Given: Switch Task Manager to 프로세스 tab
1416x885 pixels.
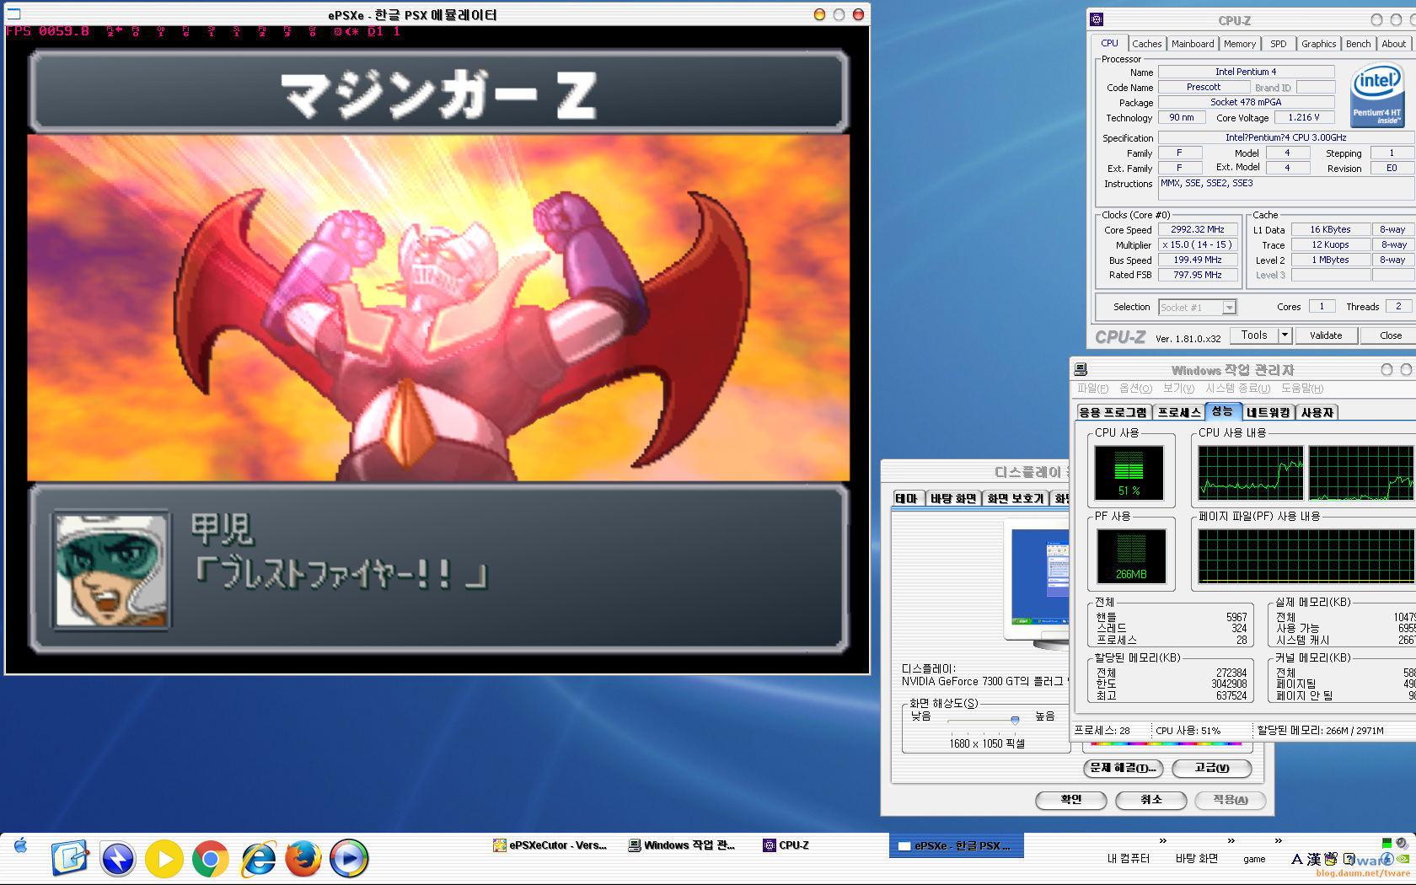Looking at the screenshot, I should click(1178, 412).
